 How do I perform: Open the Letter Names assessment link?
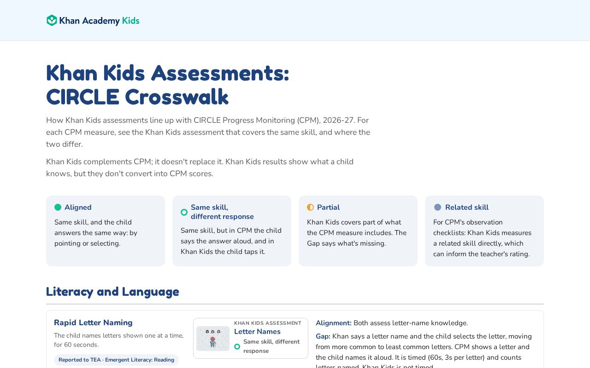(x=257, y=332)
